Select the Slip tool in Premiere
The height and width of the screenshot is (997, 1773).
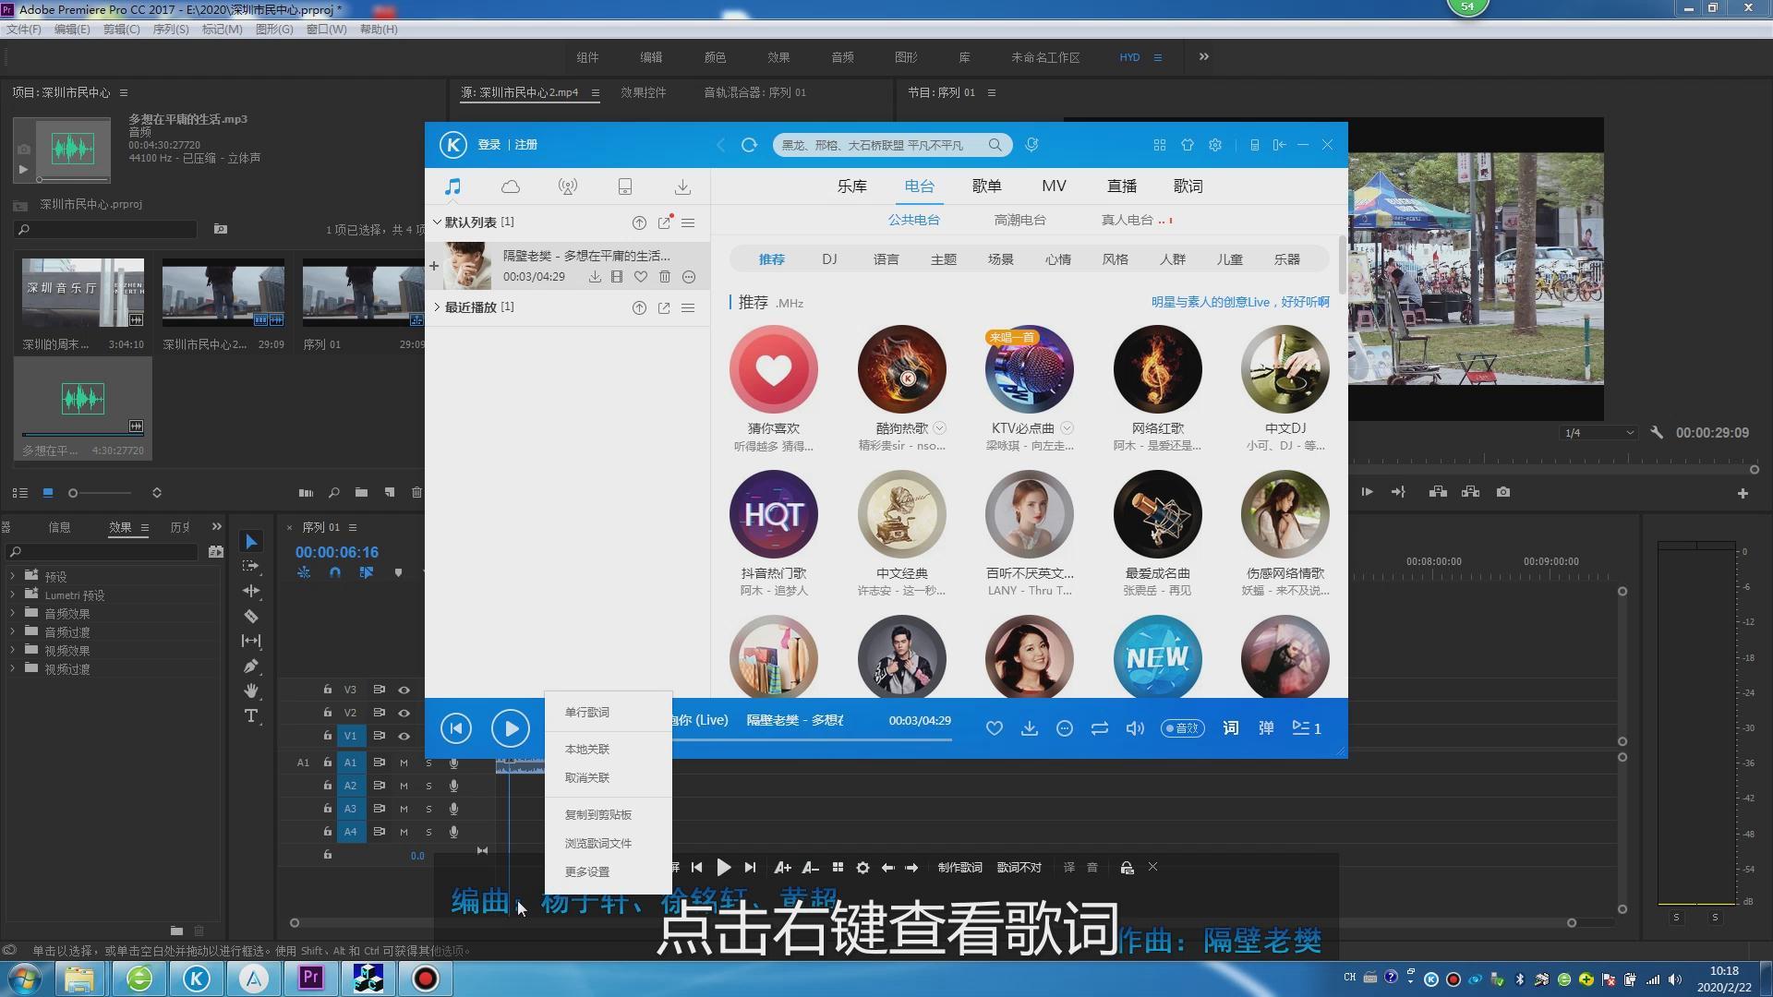click(x=251, y=641)
